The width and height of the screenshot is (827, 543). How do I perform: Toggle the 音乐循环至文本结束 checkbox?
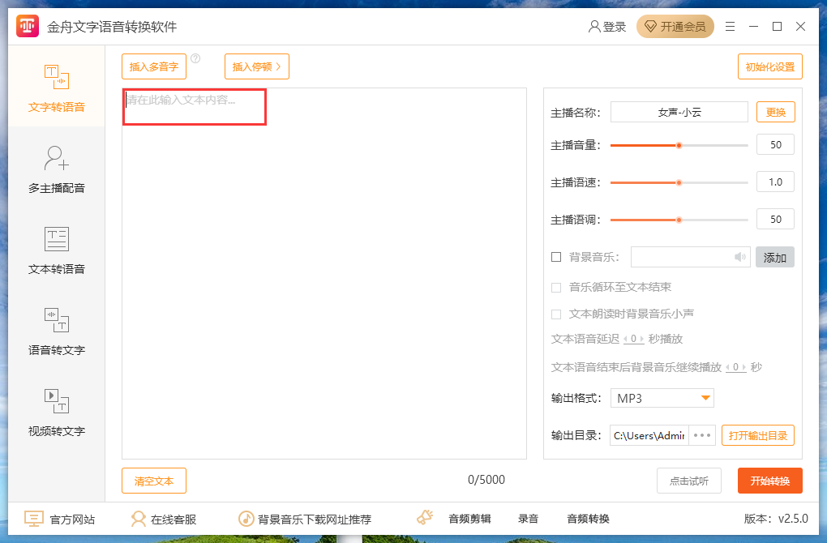[x=556, y=288]
